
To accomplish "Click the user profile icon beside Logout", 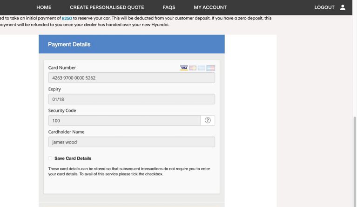I will pos(343,7).
